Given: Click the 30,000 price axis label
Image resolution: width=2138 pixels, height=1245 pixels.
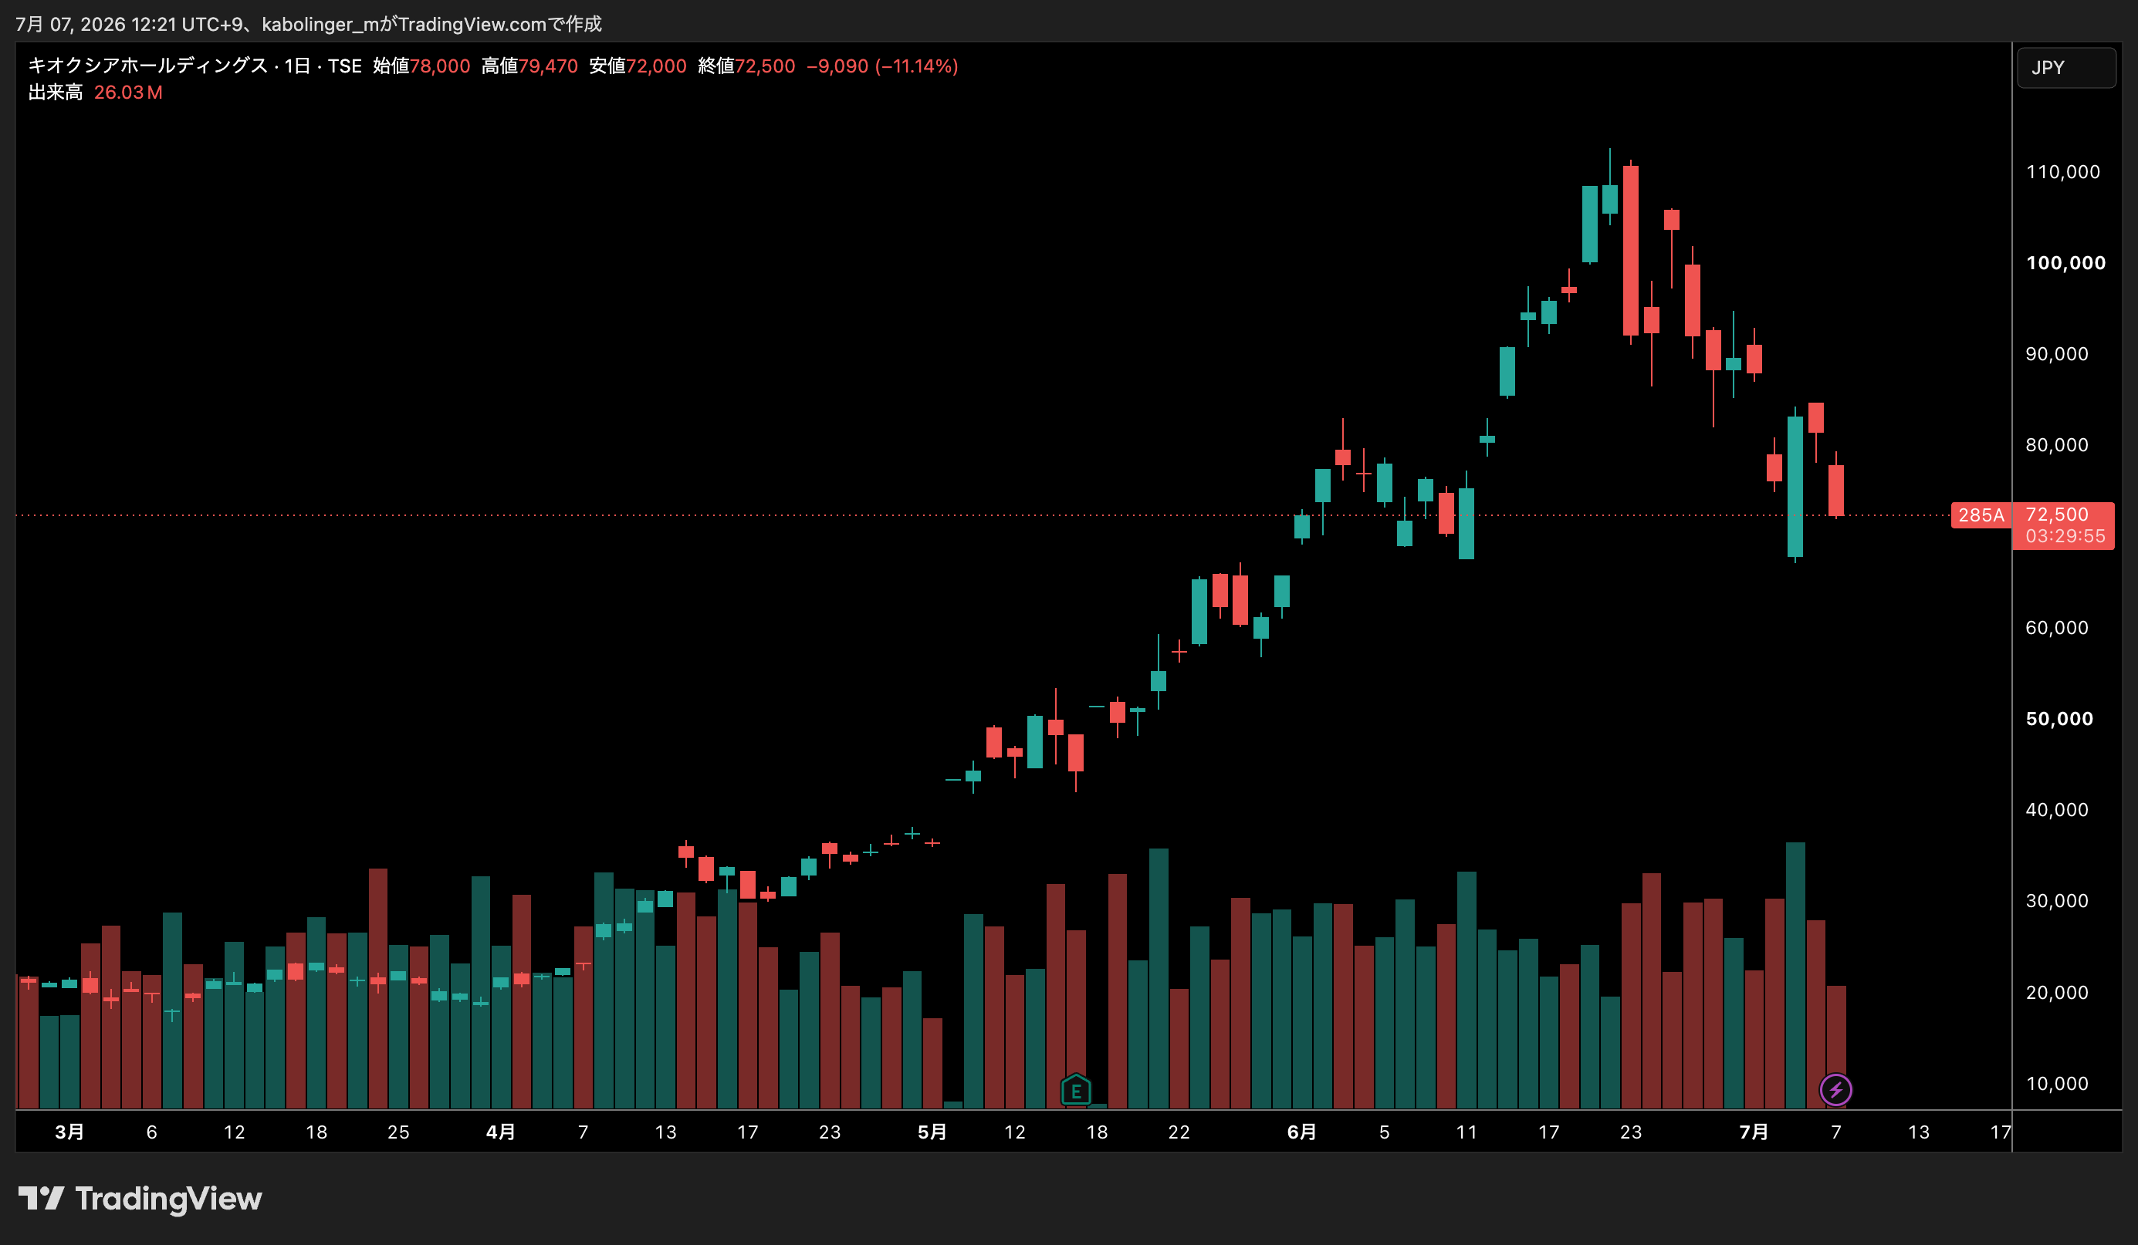Looking at the screenshot, I should click(2056, 901).
